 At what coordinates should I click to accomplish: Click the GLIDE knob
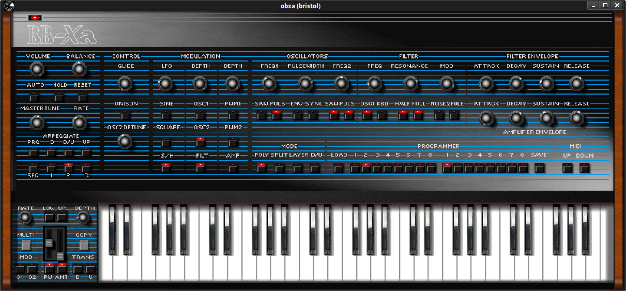pyautogui.click(x=125, y=83)
